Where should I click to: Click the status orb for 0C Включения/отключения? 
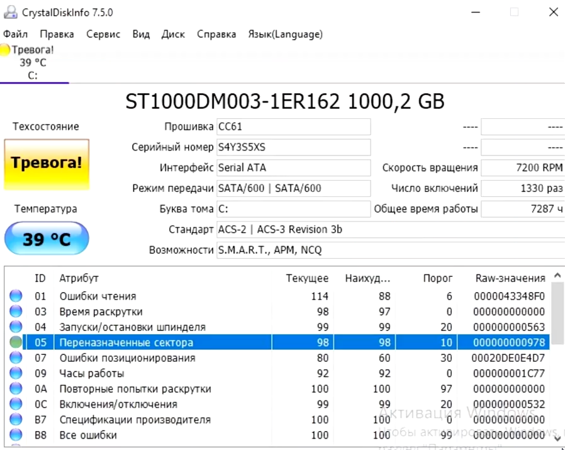pos(16,404)
